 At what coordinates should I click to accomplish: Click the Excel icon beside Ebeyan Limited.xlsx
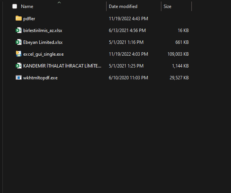click(18, 42)
